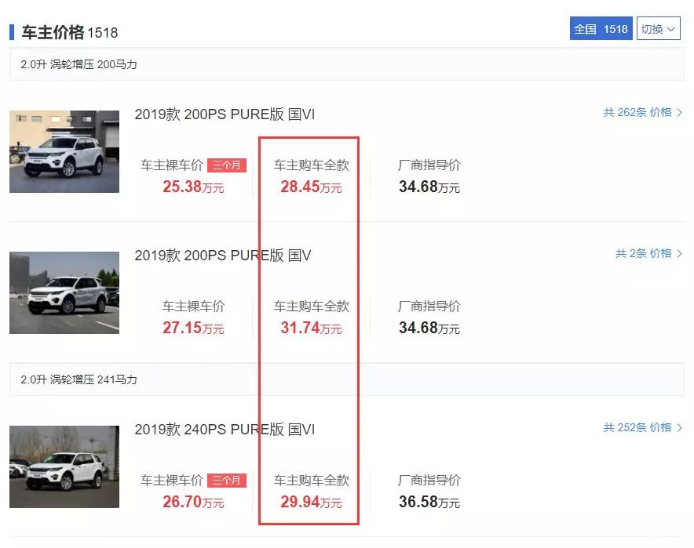Click thumbnail of 2019款 200PS PURE版 国V
This screenshot has height=548, width=694.
[64, 293]
